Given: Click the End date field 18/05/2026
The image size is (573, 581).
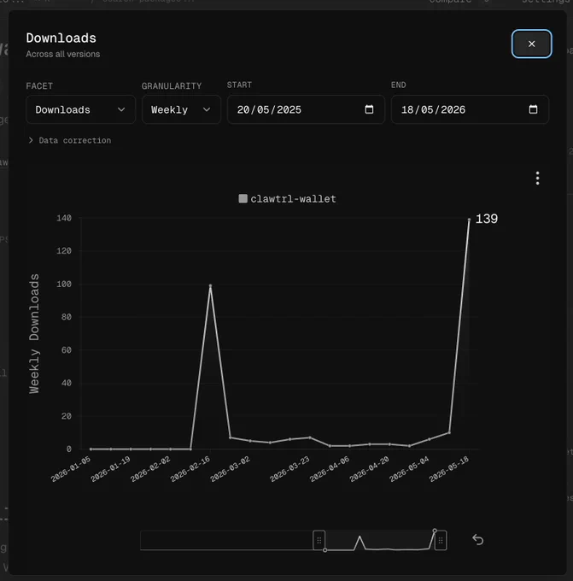Looking at the screenshot, I should (x=470, y=109).
